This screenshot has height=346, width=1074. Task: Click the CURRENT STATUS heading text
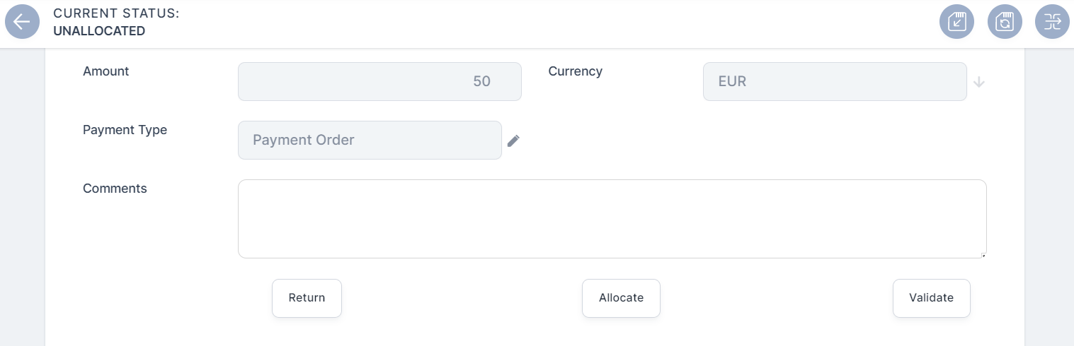point(116,13)
